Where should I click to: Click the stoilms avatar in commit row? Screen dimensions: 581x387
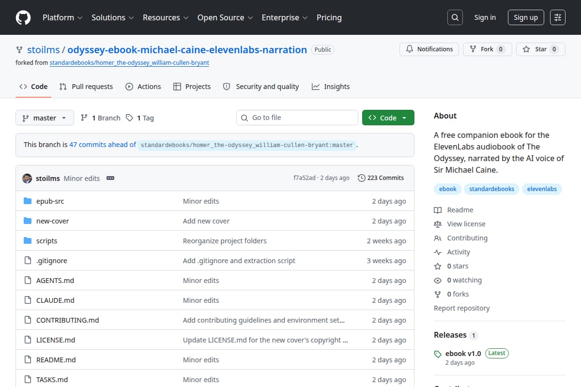point(27,178)
